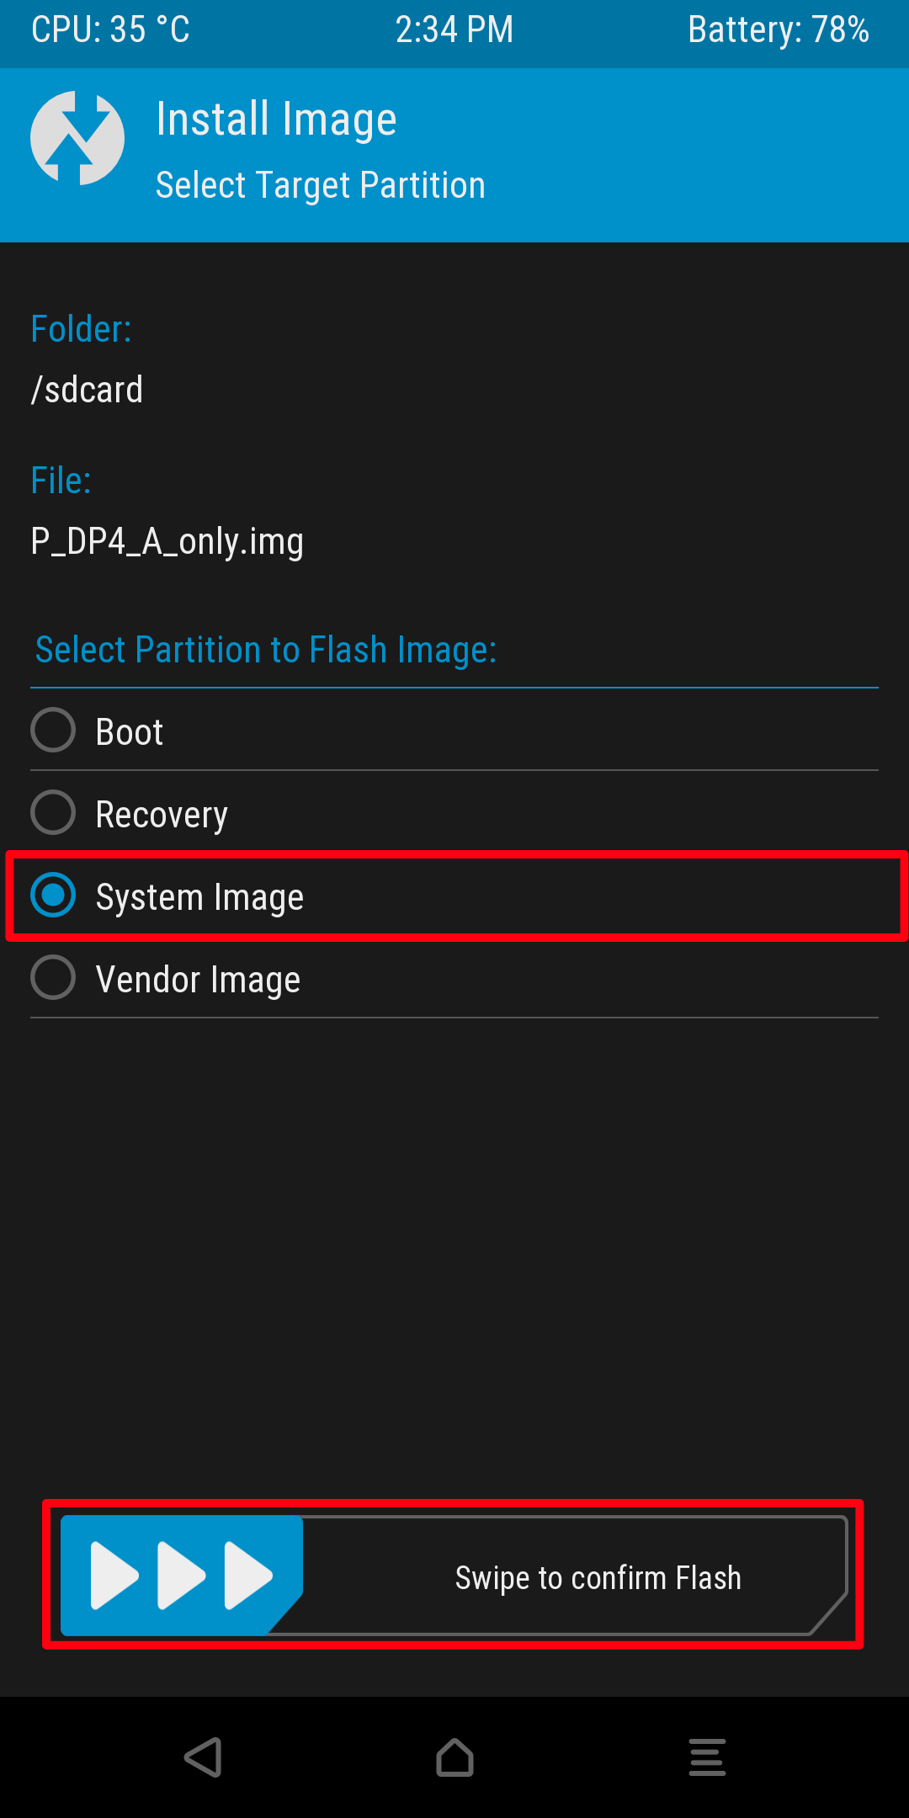Tap the Select Partition to Flash Image header

(265, 650)
